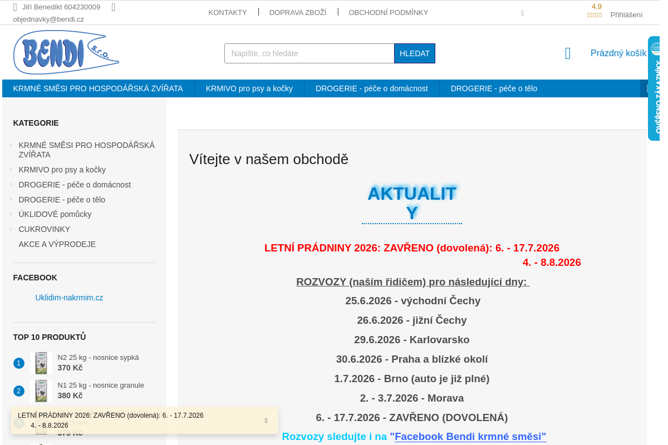Image resolution: width=668 pixels, height=445 pixels.
Task: Expand the ÚKLIDOVÉ pomůcky bullet
Action: point(11,214)
